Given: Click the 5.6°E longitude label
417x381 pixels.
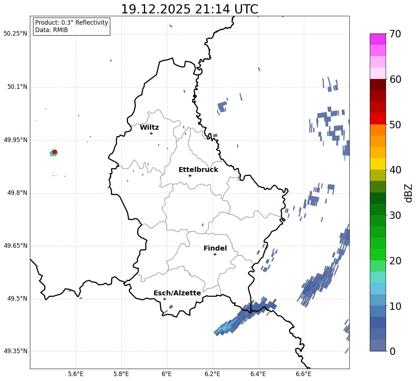Looking at the screenshot, I should click(76, 374).
